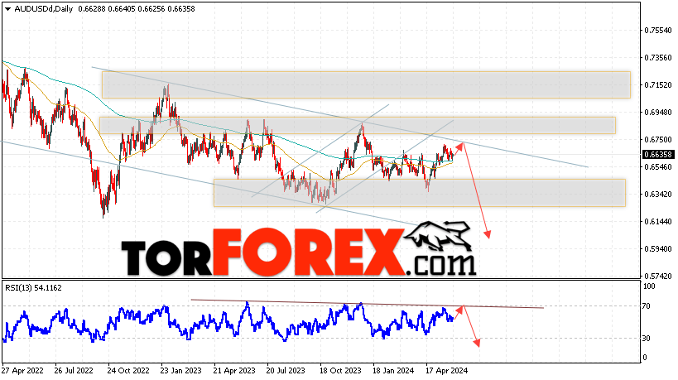
Task: Click the RSI 0 level label
Action: point(645,357)
